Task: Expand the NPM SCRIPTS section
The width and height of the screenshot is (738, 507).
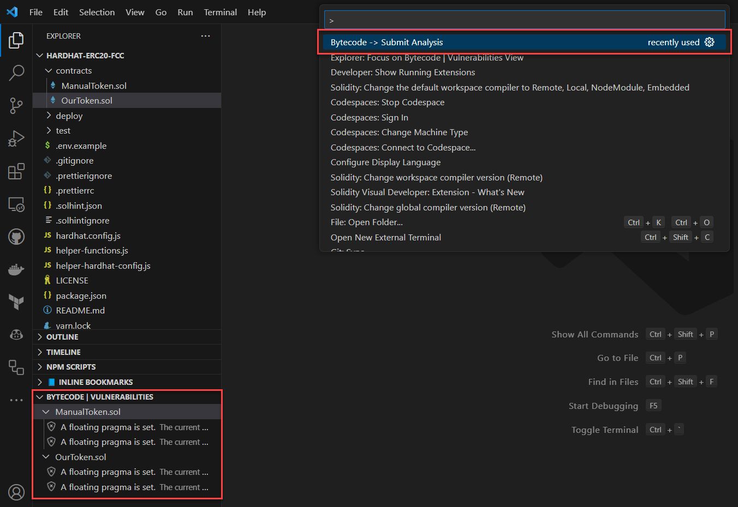Action: pyautogui.click(x=39, y=367)
